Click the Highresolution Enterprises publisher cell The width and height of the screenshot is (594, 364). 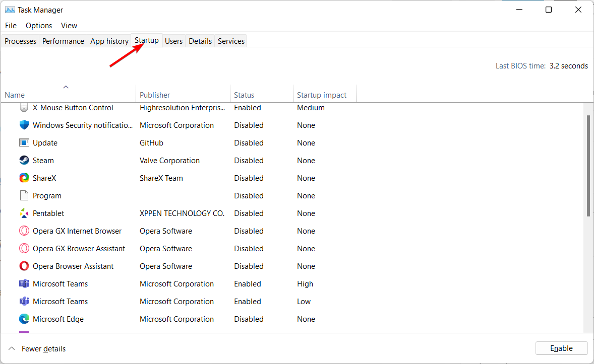[x=182, y=107]
